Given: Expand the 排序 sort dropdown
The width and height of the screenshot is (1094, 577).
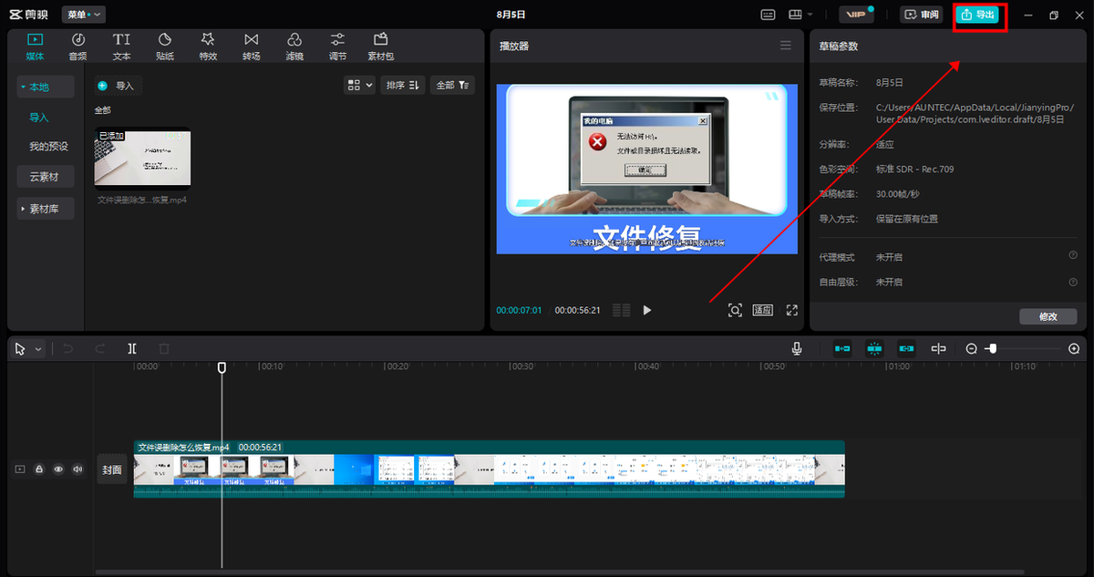Looking at the screenshot, I should pos(401,85).
